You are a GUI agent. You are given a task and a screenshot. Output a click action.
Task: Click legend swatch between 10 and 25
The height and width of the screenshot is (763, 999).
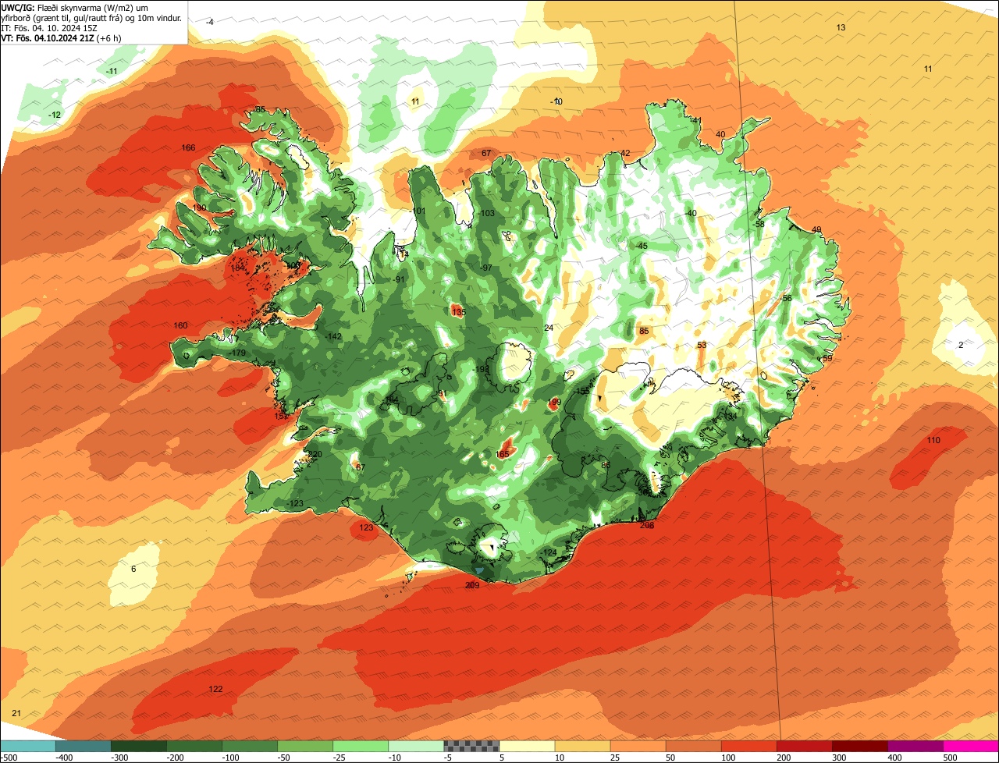(582, 746)
